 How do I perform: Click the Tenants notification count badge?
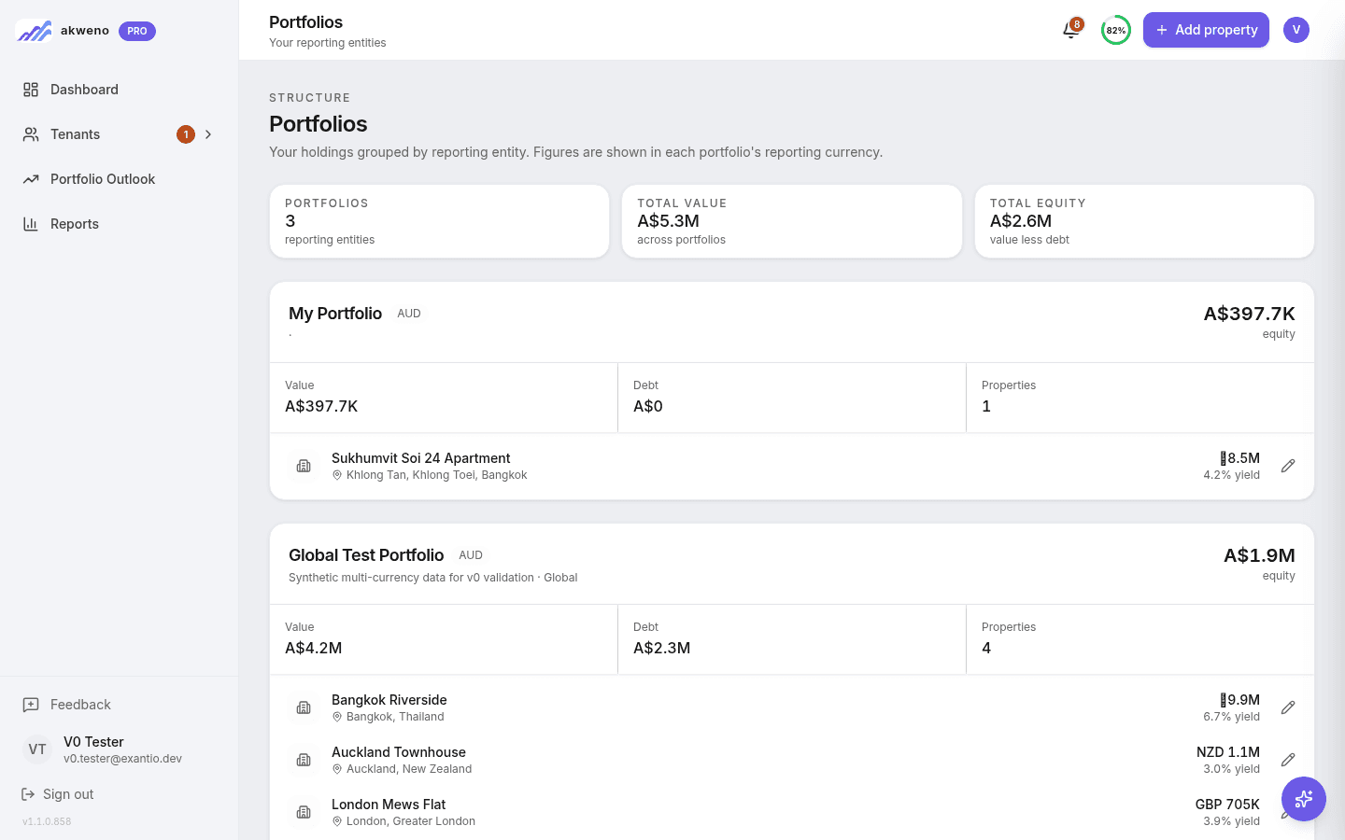186,134
